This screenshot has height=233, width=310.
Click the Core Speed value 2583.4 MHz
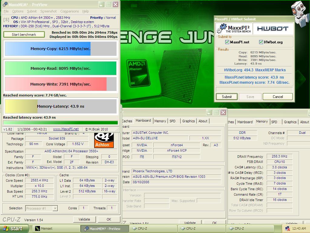coord(39,180)
